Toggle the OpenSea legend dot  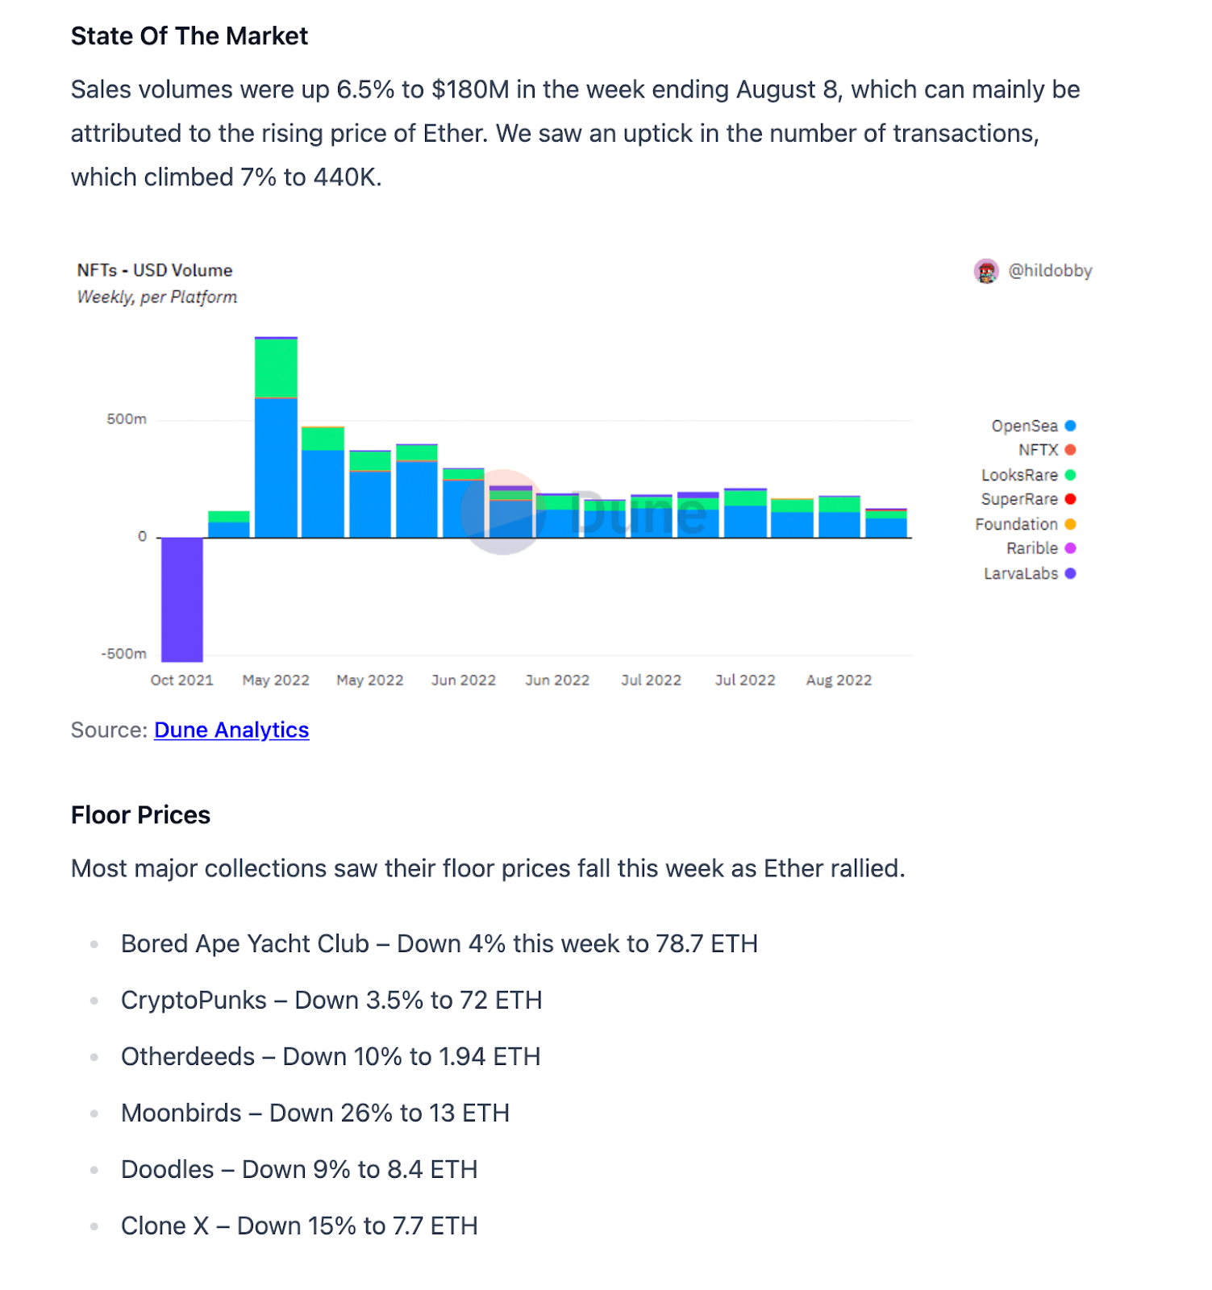(1070, 426)
